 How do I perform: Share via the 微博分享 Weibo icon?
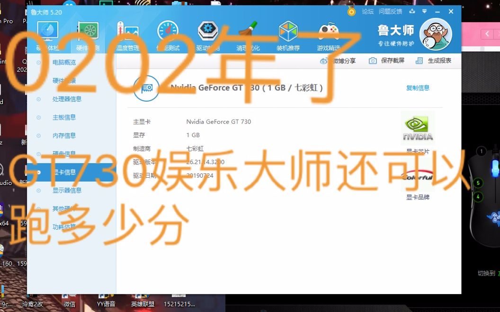tap(339, 61)
